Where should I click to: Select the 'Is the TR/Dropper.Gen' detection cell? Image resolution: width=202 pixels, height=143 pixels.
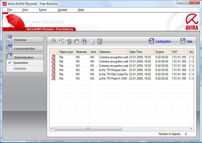113,70
